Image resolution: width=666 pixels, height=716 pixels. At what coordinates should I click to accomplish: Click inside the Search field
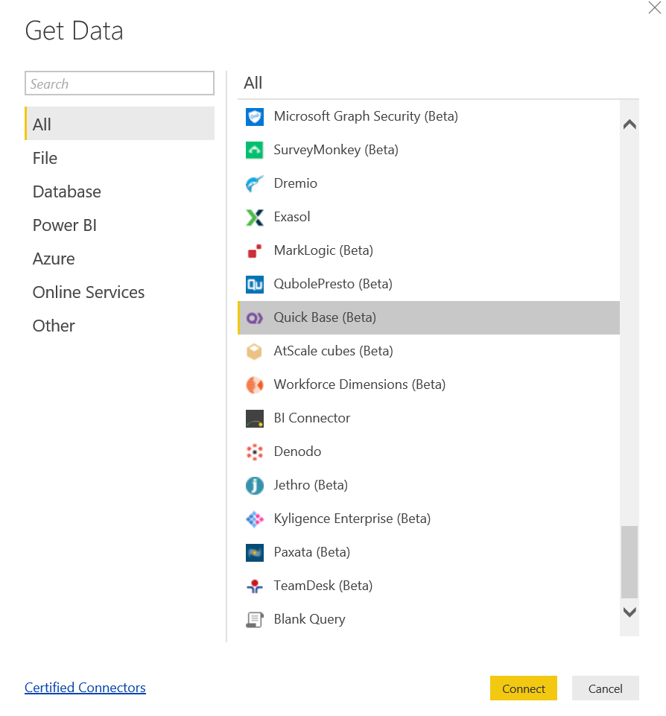[119, 83]
